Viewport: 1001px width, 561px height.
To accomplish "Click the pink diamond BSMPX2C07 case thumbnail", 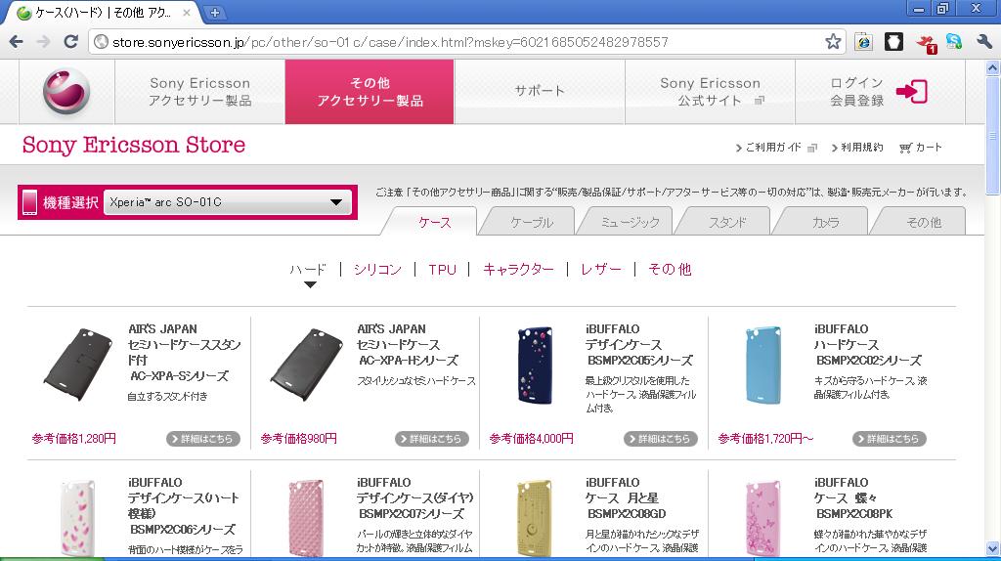I will point(306,518).
